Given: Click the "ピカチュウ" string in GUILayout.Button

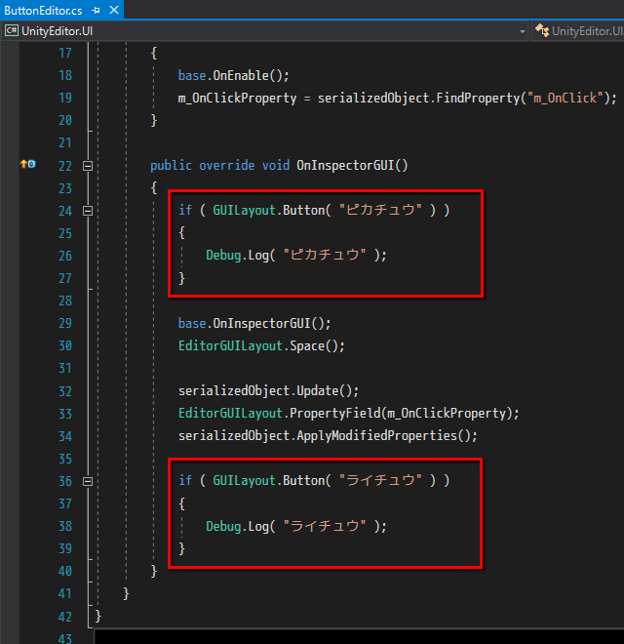Looking at the screenshot, I should [380, 210].
